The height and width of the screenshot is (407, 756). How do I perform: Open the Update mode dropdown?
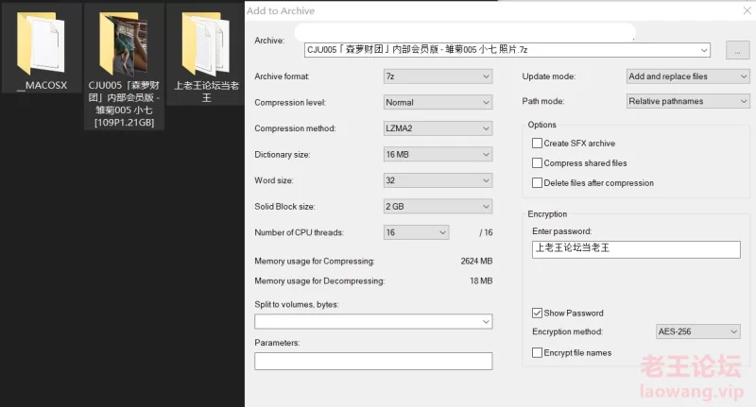(x=688, y=76)
